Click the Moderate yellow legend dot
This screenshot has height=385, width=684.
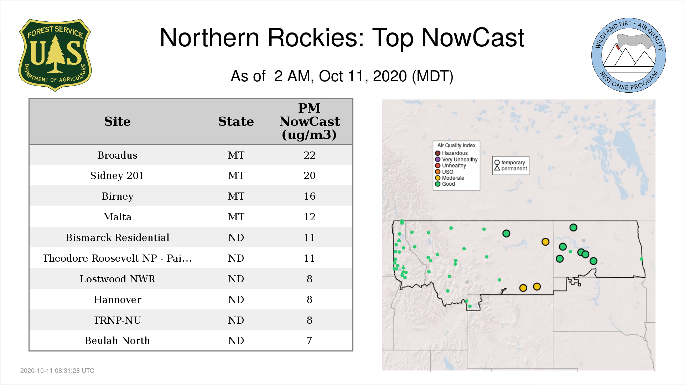tap(437, 178)
